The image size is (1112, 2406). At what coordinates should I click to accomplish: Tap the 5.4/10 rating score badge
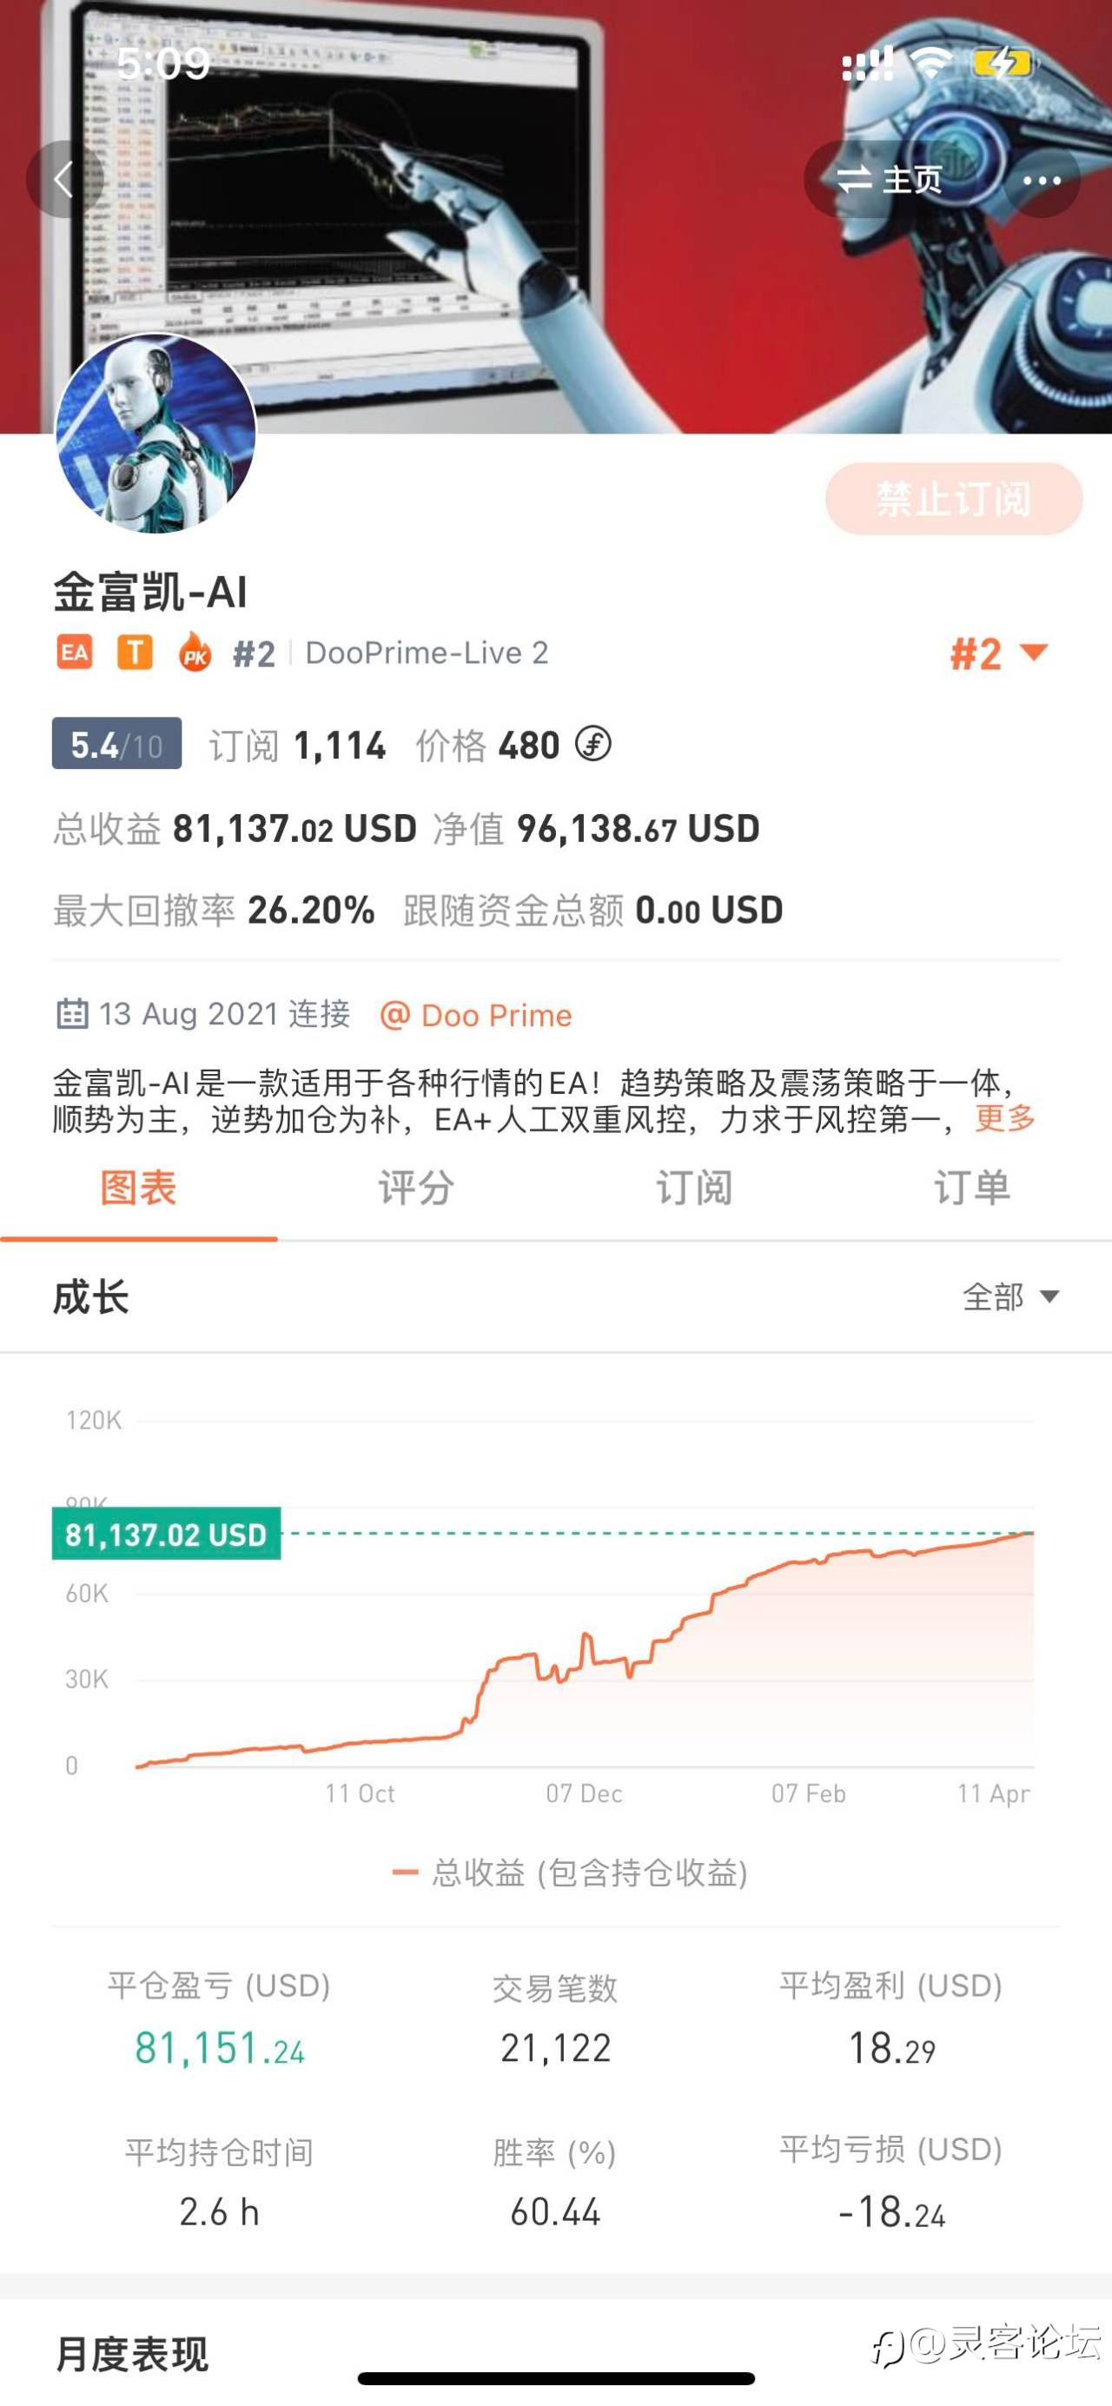[116, 744]
